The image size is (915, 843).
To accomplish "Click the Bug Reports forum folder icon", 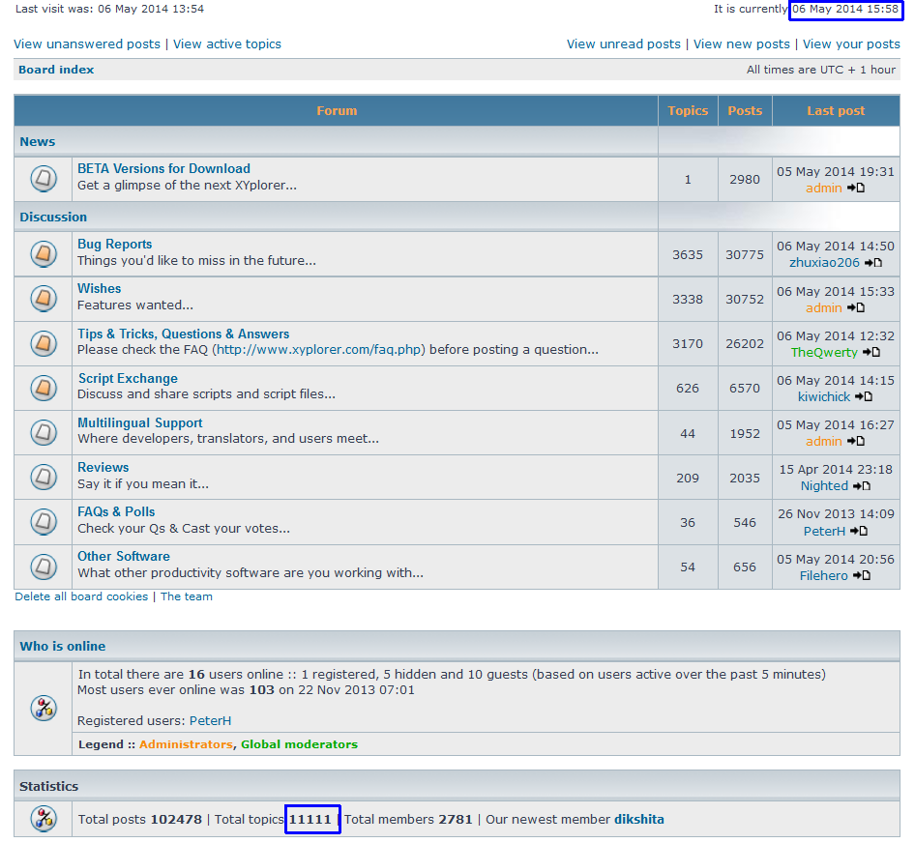I will (x=43, y=254).
